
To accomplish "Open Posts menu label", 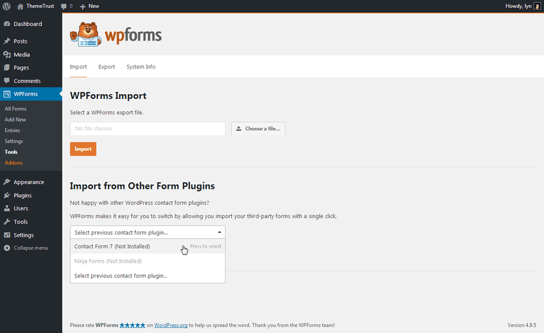I will (x=21, y=41).
